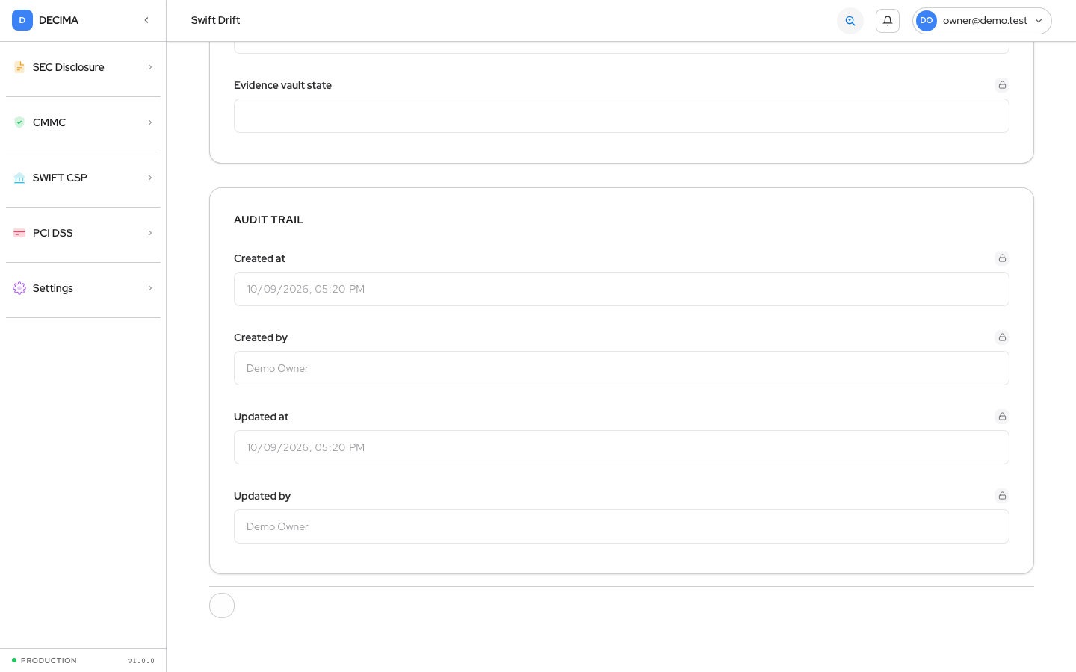Click the lock icon beside Updated at
Screen dimensions: 1076x672
tap(1002, 417)
